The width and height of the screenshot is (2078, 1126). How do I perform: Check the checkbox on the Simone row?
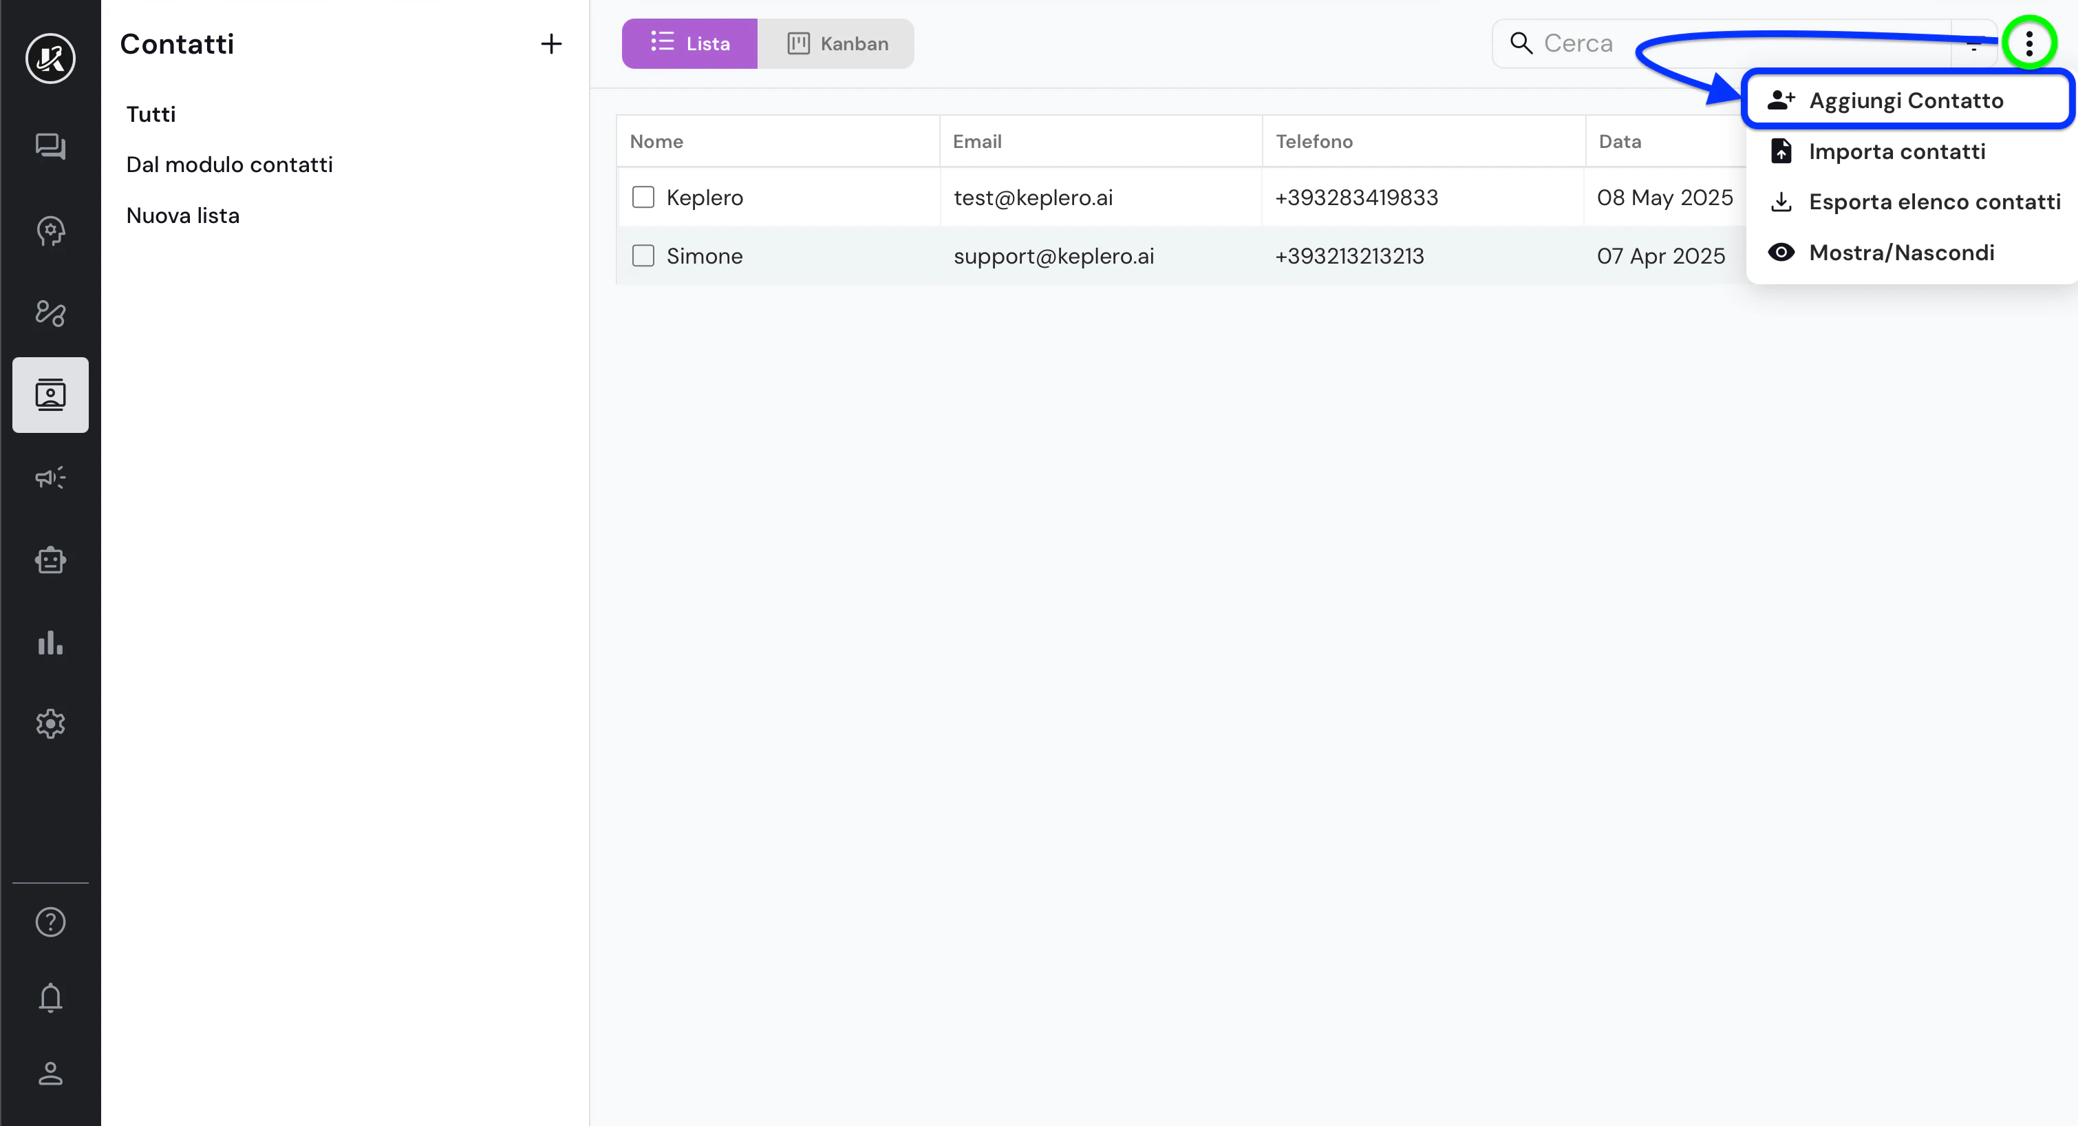tap(643, 255)
